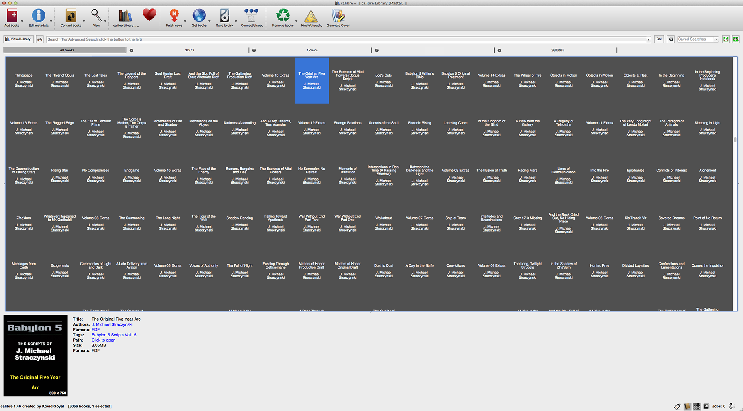Viewport: 743px width, 411px height.
Task: Select the book 'Comes the Inquisitor'
Action: (x=707, y=271)
